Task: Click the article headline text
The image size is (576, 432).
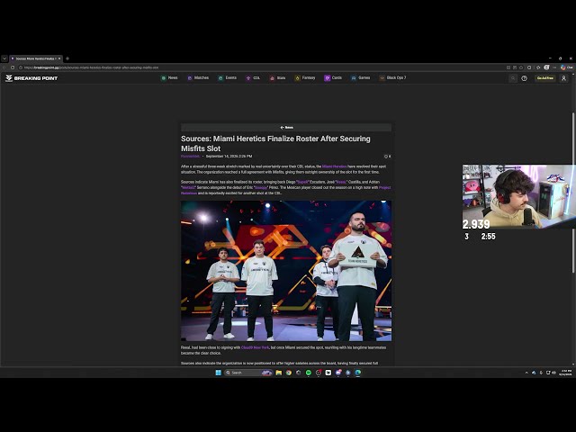Action: coord(275,144)
